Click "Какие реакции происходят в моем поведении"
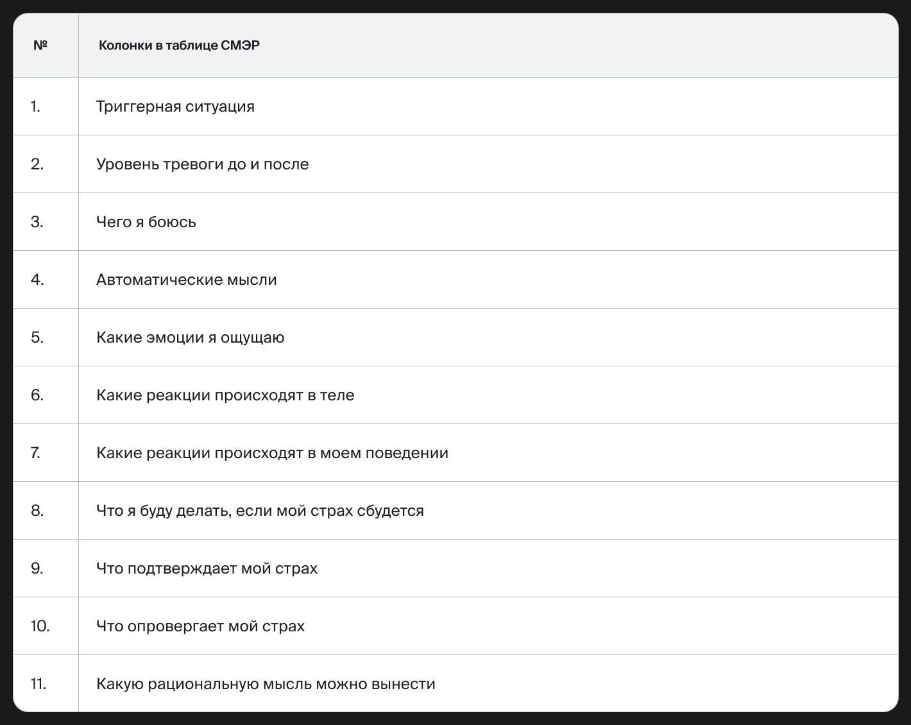Screen dimensions: 911x725 pyautogui.click(x=272, y=453)
